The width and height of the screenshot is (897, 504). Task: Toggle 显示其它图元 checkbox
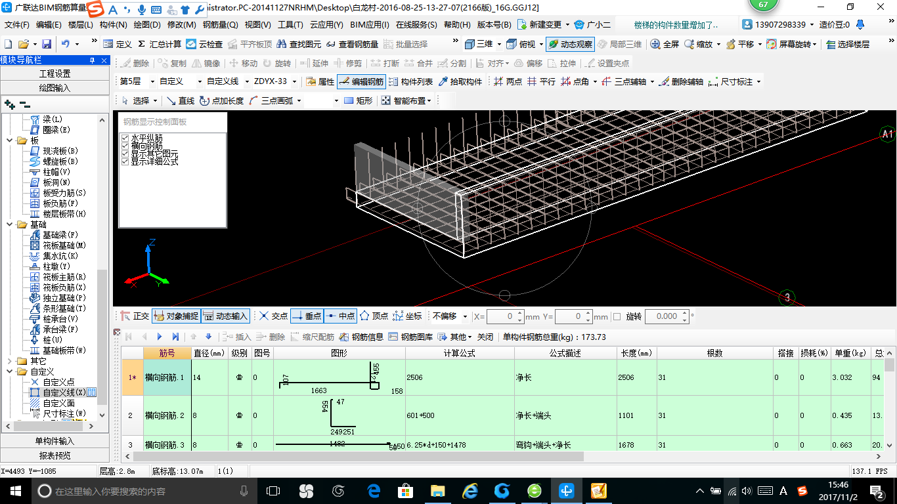click(125, 154)
